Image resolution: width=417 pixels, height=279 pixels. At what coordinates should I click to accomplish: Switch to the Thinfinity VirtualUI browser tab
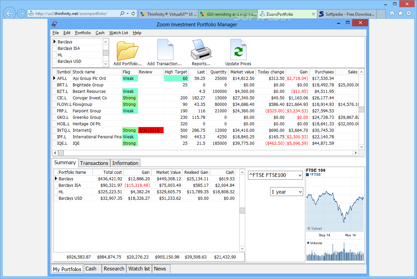click(168, 14)
